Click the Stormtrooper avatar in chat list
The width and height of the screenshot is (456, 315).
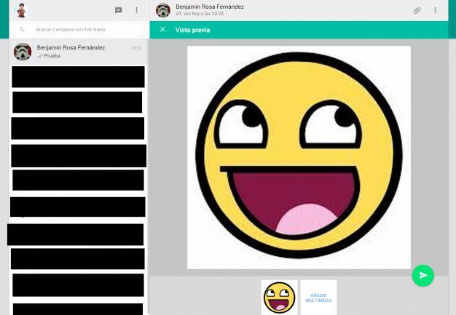click(23, 52)
